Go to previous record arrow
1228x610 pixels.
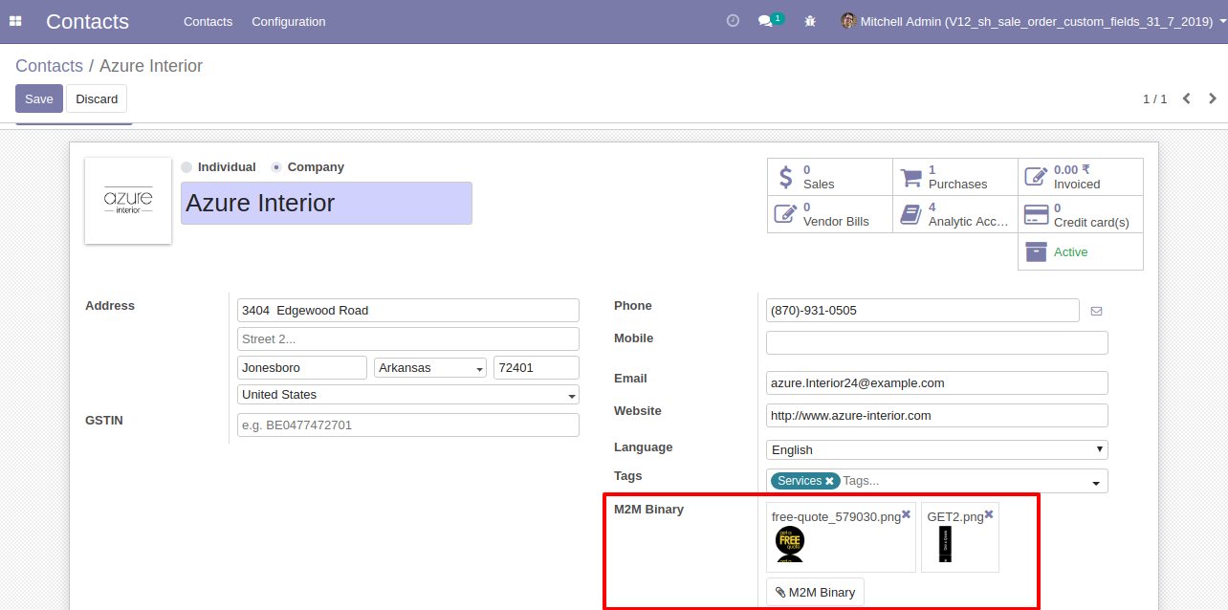pos(1187,98)
